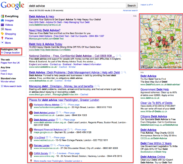
Task: Click the Videos filmstrip icon
Action: 2,25
